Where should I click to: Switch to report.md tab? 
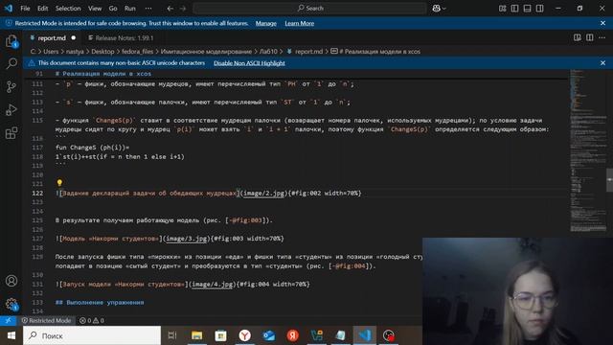pos(52,38)
